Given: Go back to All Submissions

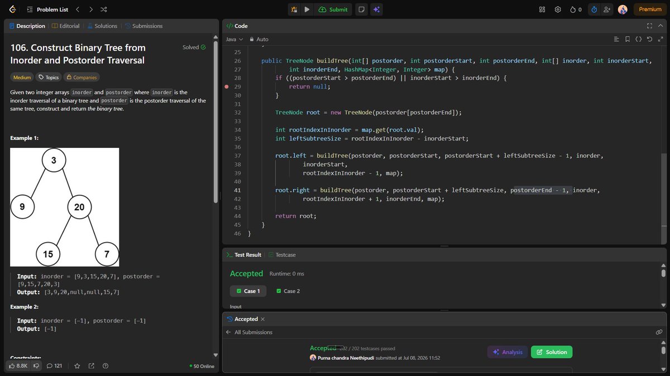Looking at the screenshot, I should (249, 332).
